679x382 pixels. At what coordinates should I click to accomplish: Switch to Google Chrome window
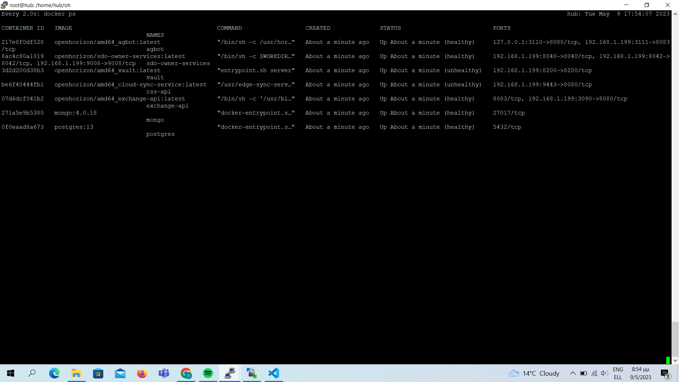tap(186, 373)
